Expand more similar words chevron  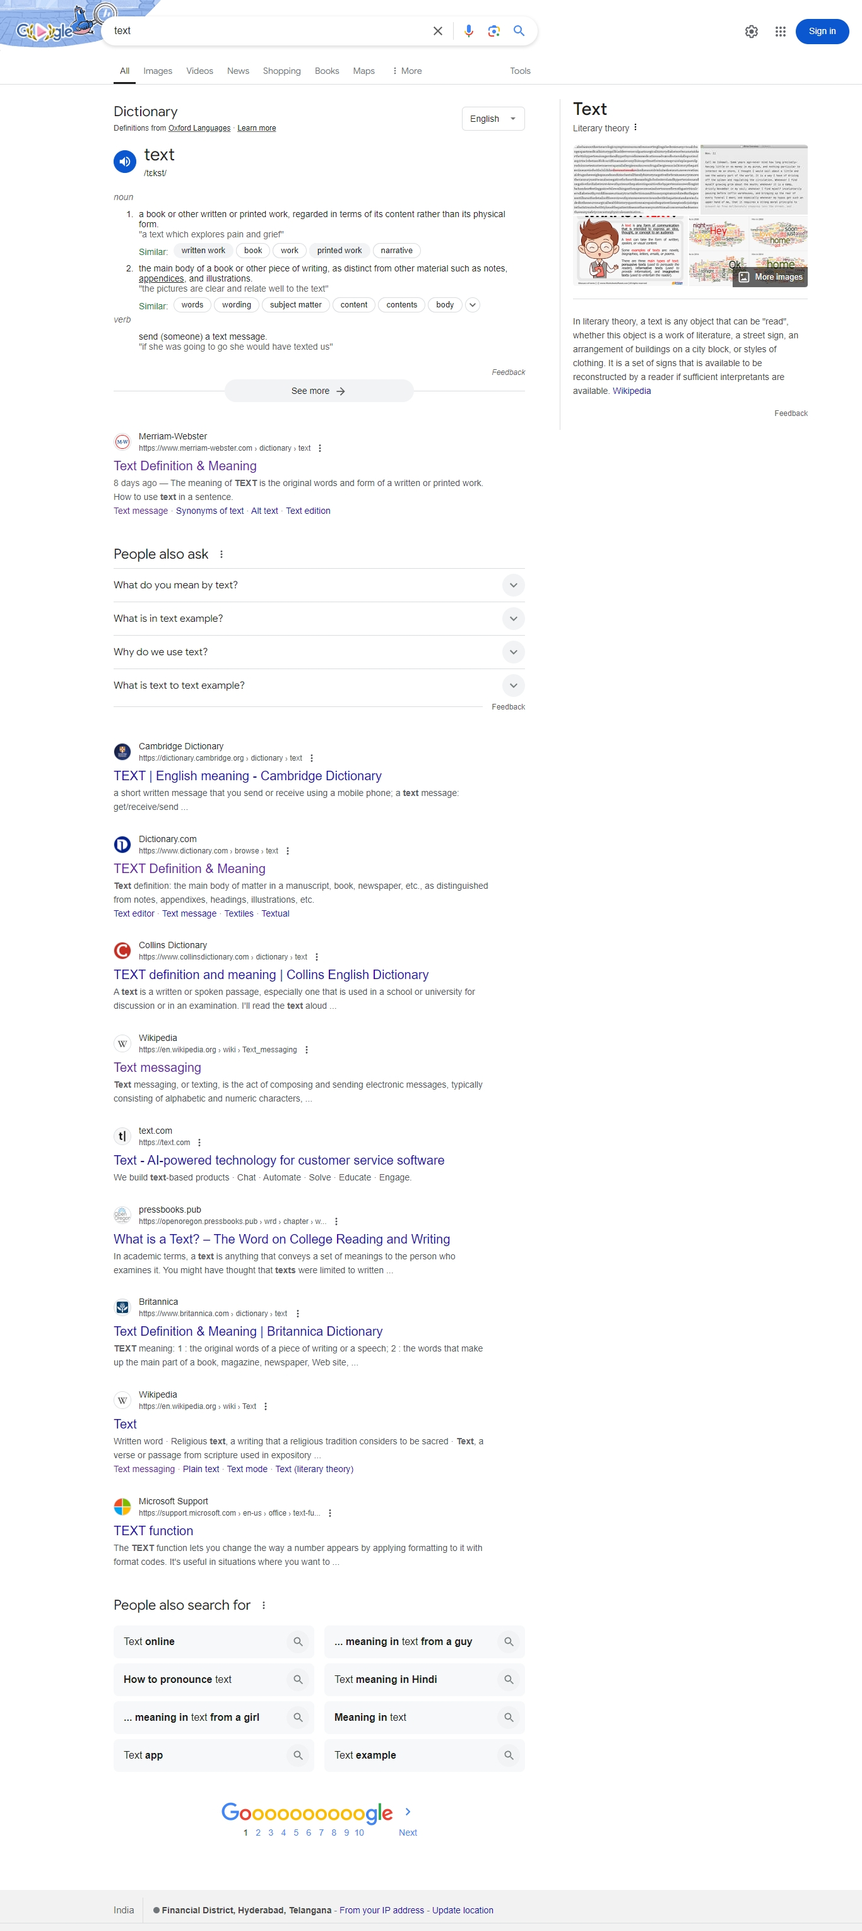[472, 305]
